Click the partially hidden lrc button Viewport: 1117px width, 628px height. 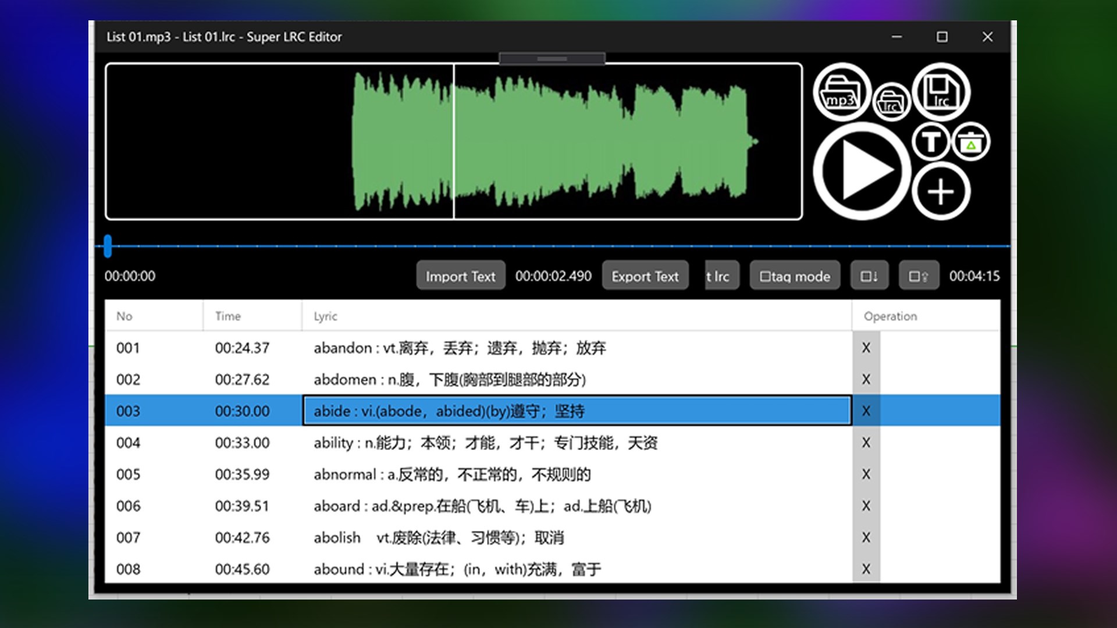(x=721, y=276)
